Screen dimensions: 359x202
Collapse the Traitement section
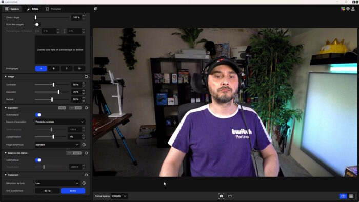pos(6,175)
